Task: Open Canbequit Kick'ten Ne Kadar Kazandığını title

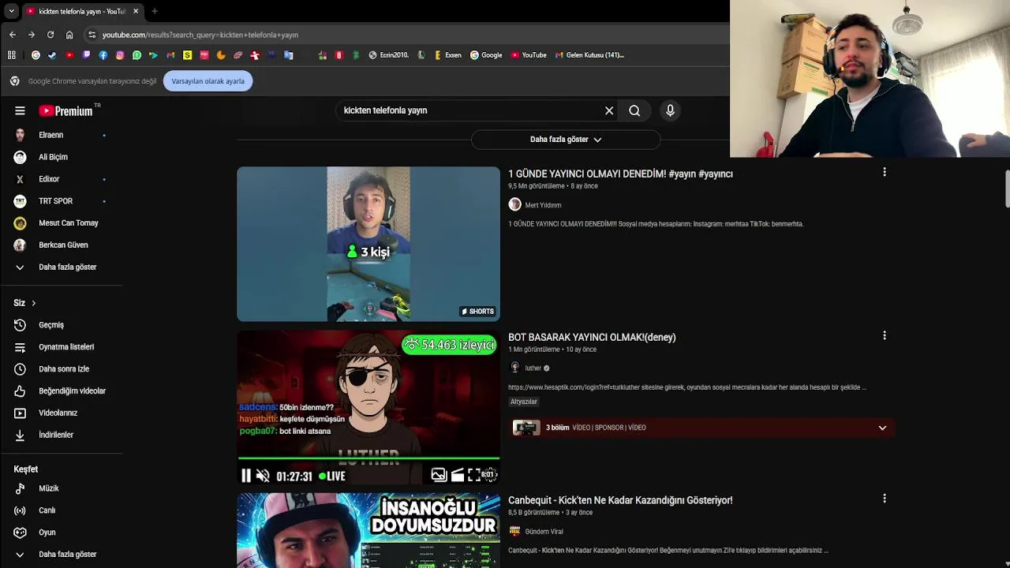Action: [620, 501]
